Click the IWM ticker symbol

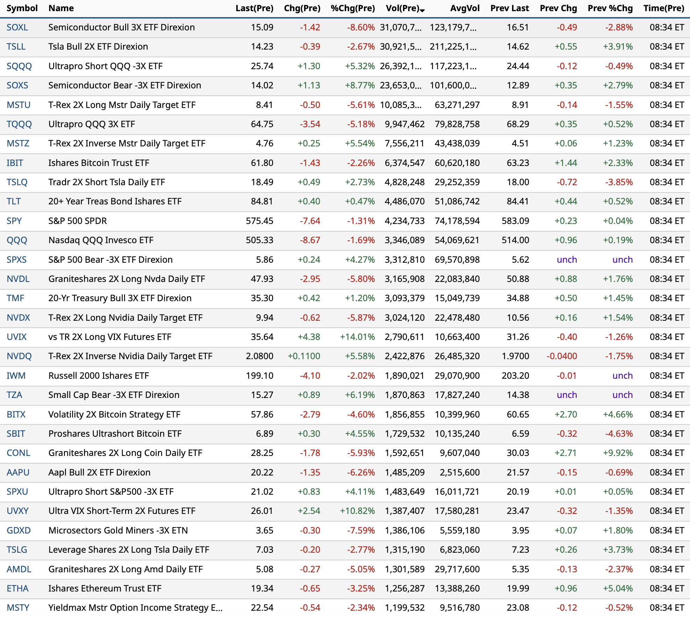16,376
